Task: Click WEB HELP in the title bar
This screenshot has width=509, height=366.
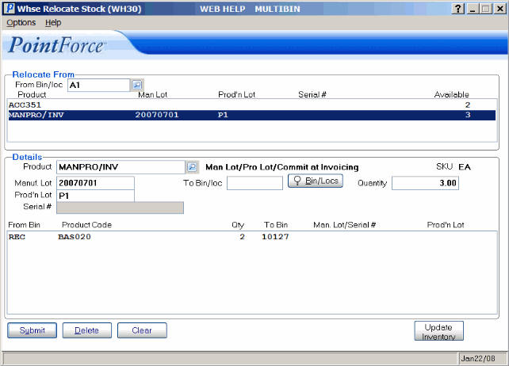Action: coord(222,9)
